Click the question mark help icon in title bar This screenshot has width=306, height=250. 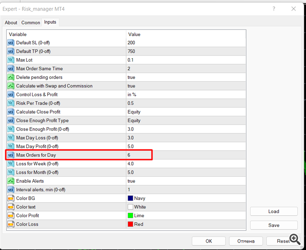click(274, 9)
